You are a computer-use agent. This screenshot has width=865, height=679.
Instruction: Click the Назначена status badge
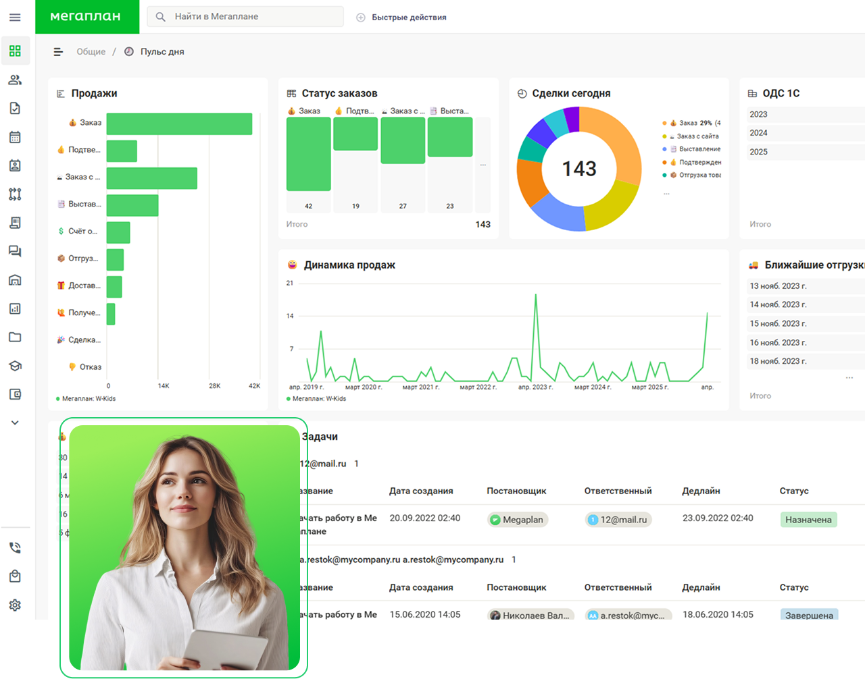coord(808,520)
